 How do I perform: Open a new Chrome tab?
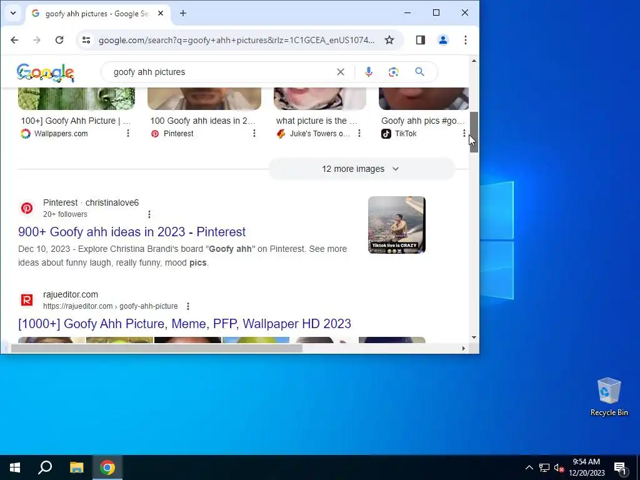point(183,14)
